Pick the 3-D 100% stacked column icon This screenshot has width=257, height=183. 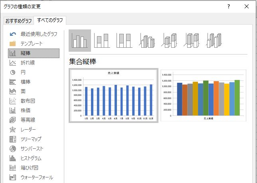point(192,41)
